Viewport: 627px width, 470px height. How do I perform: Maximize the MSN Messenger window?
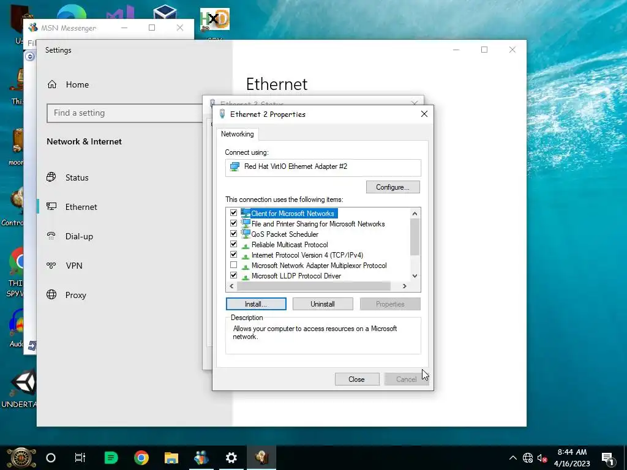pyautogui.click(x=152, y=28)
